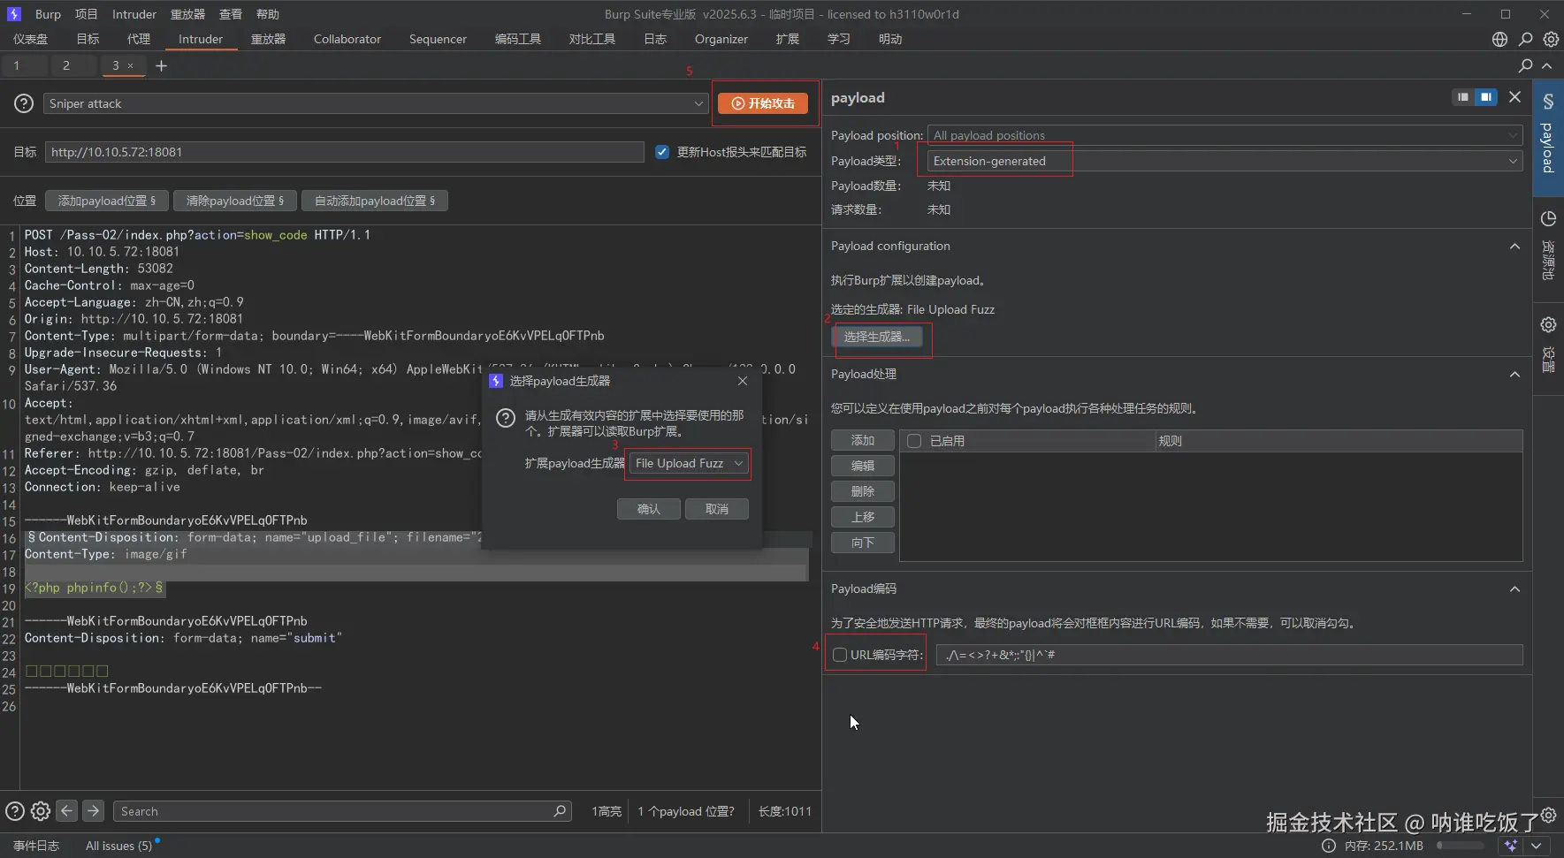1564x858 pixels.
Task: Click the AI sparkle icon in status bar
Action: click(1511, 846)
